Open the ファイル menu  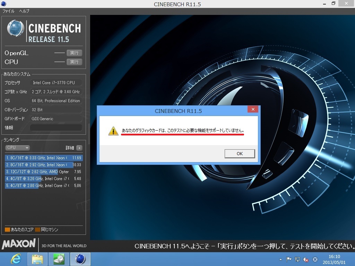pos(8,11)
